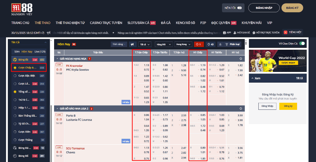Click the red live refresh counter button
The height and width of the screenshot is (162, 316).
[199, 44]
